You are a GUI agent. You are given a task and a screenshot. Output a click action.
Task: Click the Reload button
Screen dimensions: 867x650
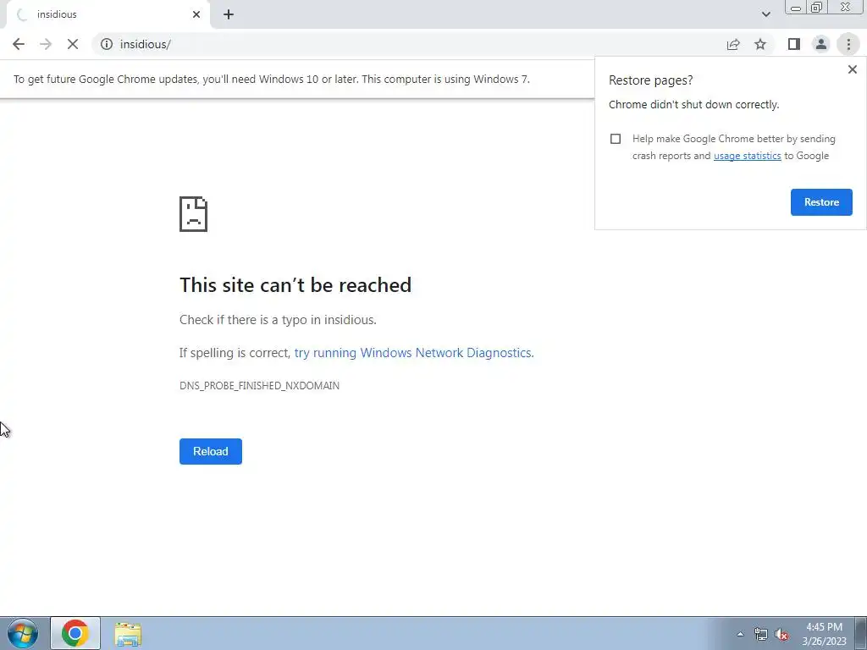coord(211,452)
